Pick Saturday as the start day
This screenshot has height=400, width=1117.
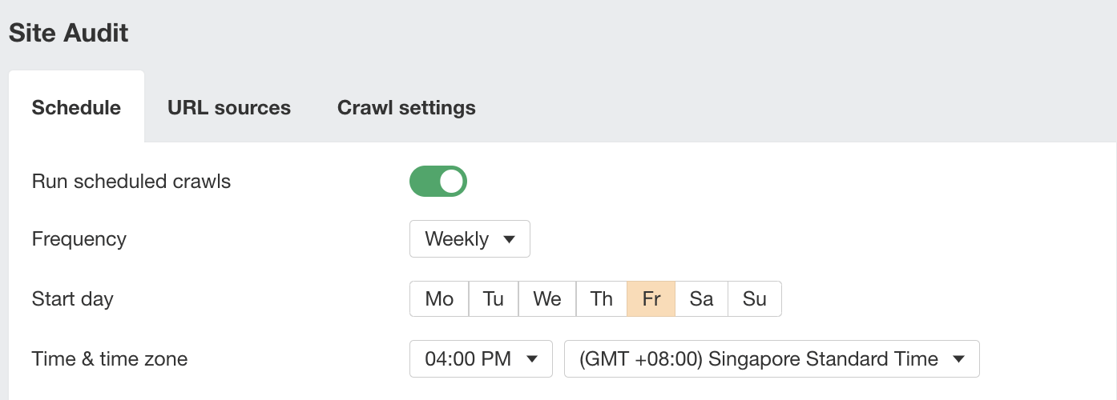(x=701, y=298)
